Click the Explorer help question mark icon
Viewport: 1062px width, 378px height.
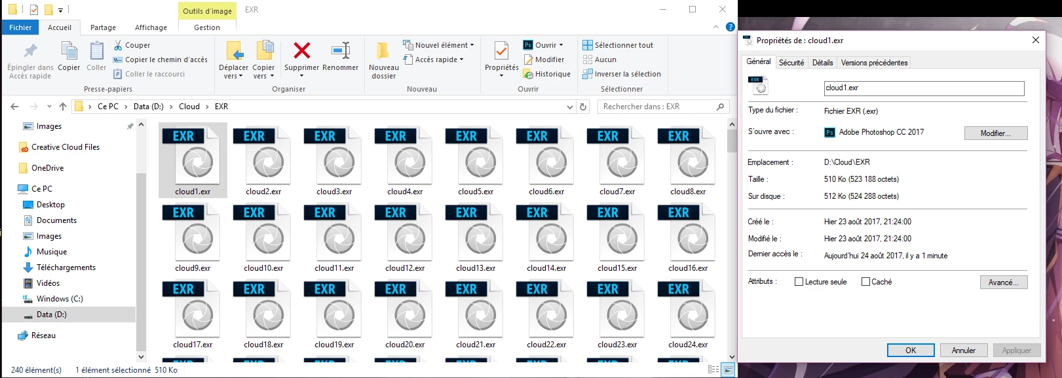tap(730, 27)
